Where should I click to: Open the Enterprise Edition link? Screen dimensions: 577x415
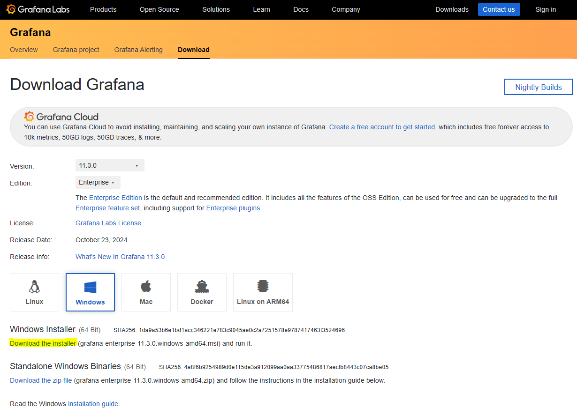115,198
